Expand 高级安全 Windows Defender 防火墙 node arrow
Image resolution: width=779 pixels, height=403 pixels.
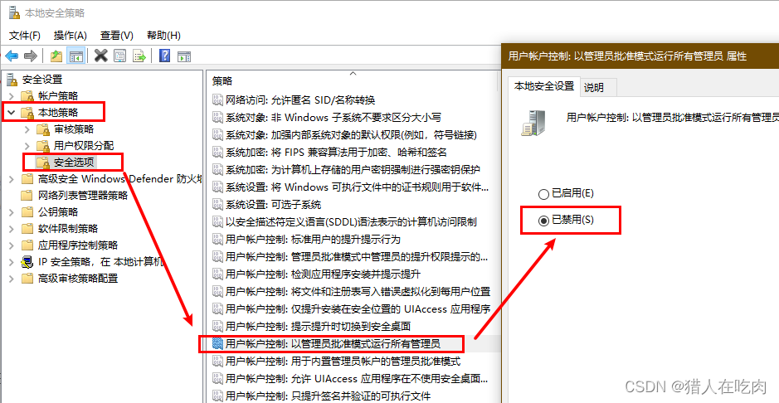click(12, 179)
